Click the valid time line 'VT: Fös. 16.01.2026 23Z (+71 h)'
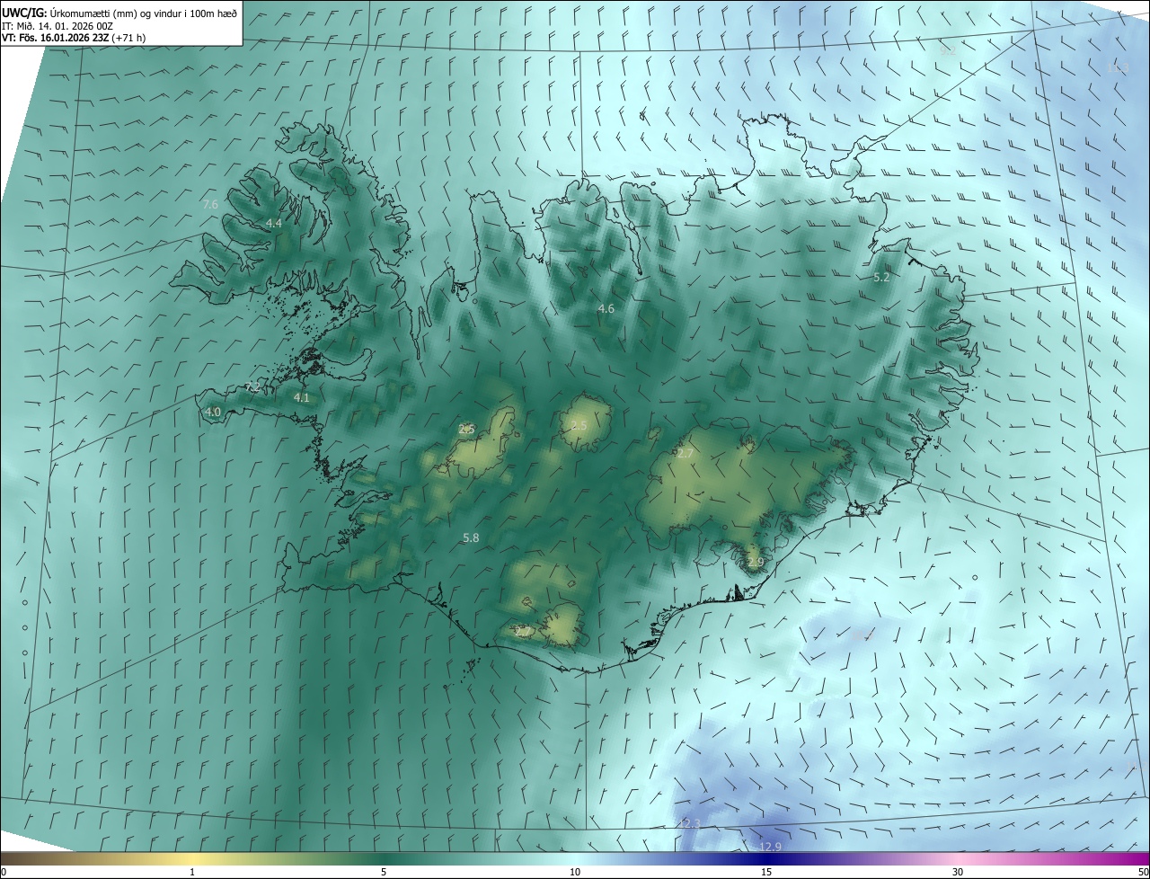This screenshot has height=879, width=1150. coord(74,38)
